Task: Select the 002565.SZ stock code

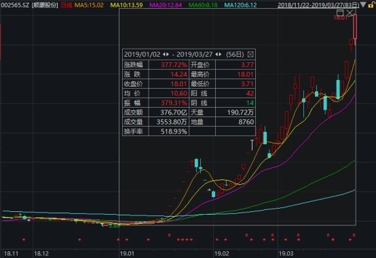Action: 15,5
